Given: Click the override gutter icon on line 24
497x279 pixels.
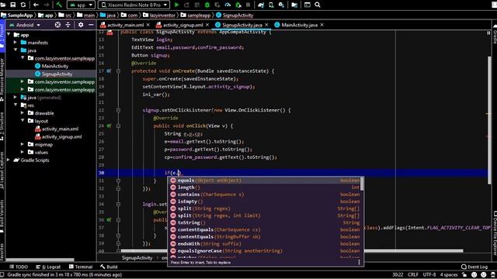Looking at the screenshot, I should pyautogui.click(x=109, y=126).
